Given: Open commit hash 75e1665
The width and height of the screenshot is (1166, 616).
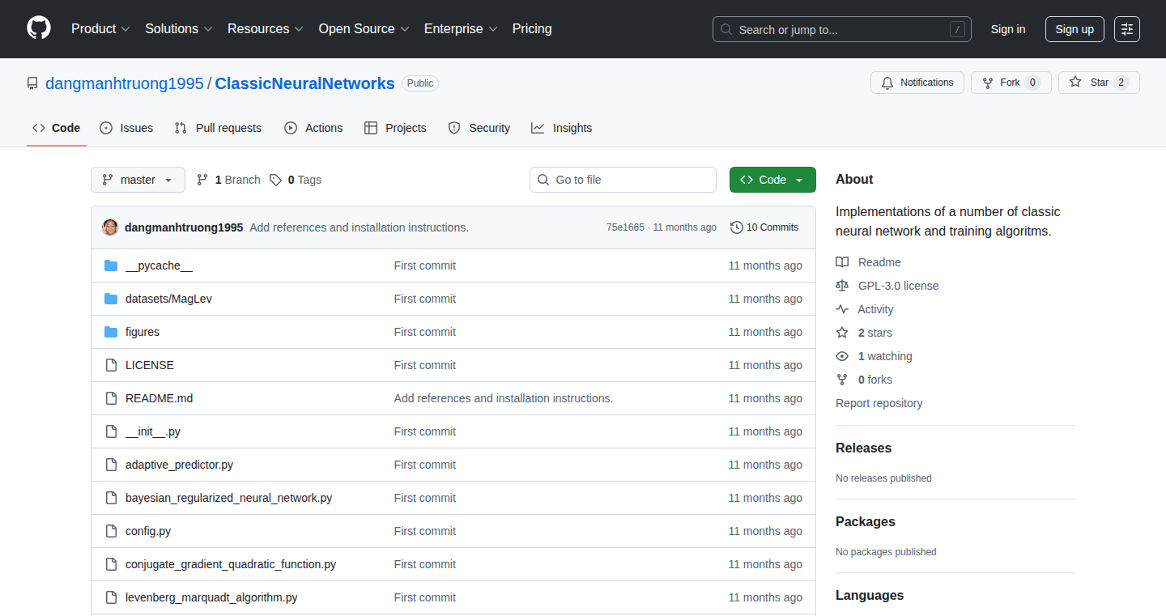Looking at the screenshot, I should (x=625, y=227).
